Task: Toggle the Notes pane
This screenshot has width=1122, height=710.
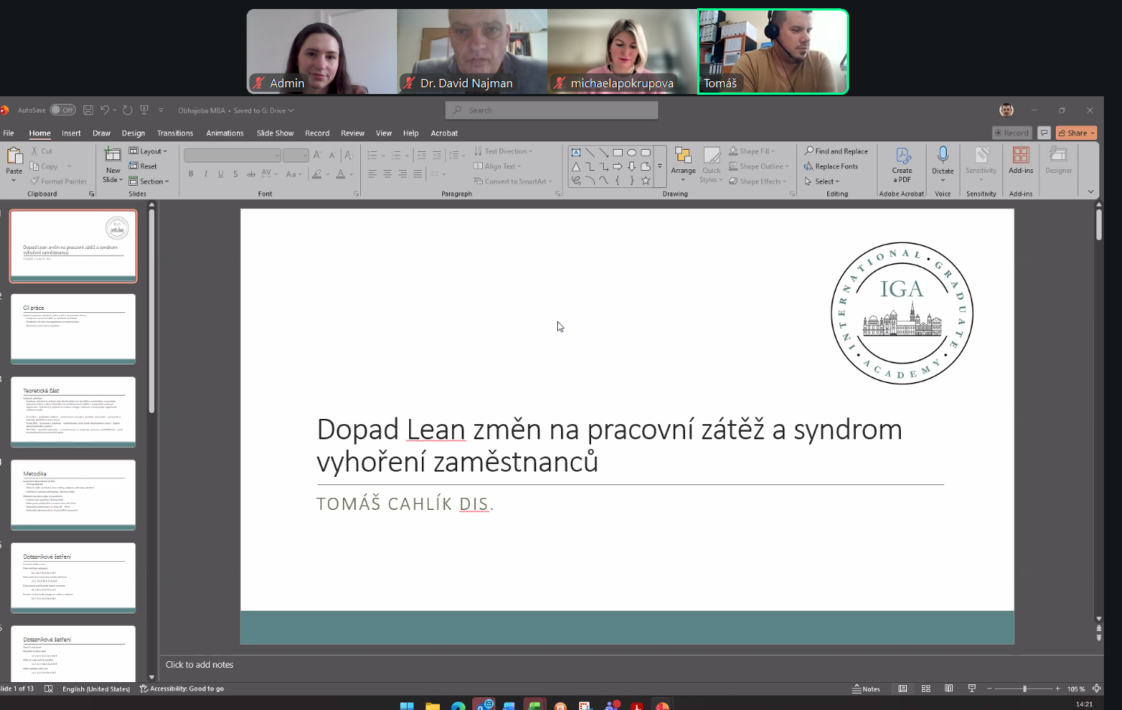Action: (x=866, y=689)
